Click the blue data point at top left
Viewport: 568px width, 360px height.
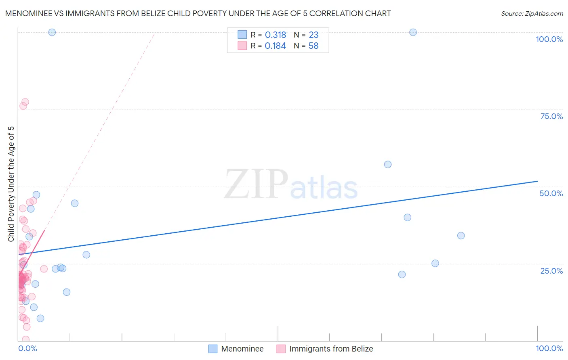(52, 32)
